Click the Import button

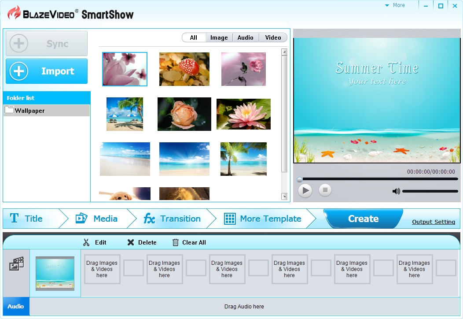(47, 71)
